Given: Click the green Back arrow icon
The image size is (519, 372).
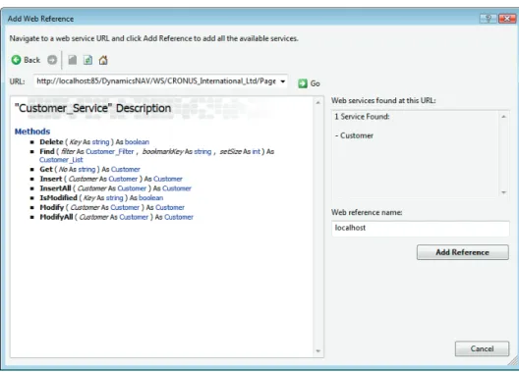Looking at the screenshot, I should (x=16, y=60).
